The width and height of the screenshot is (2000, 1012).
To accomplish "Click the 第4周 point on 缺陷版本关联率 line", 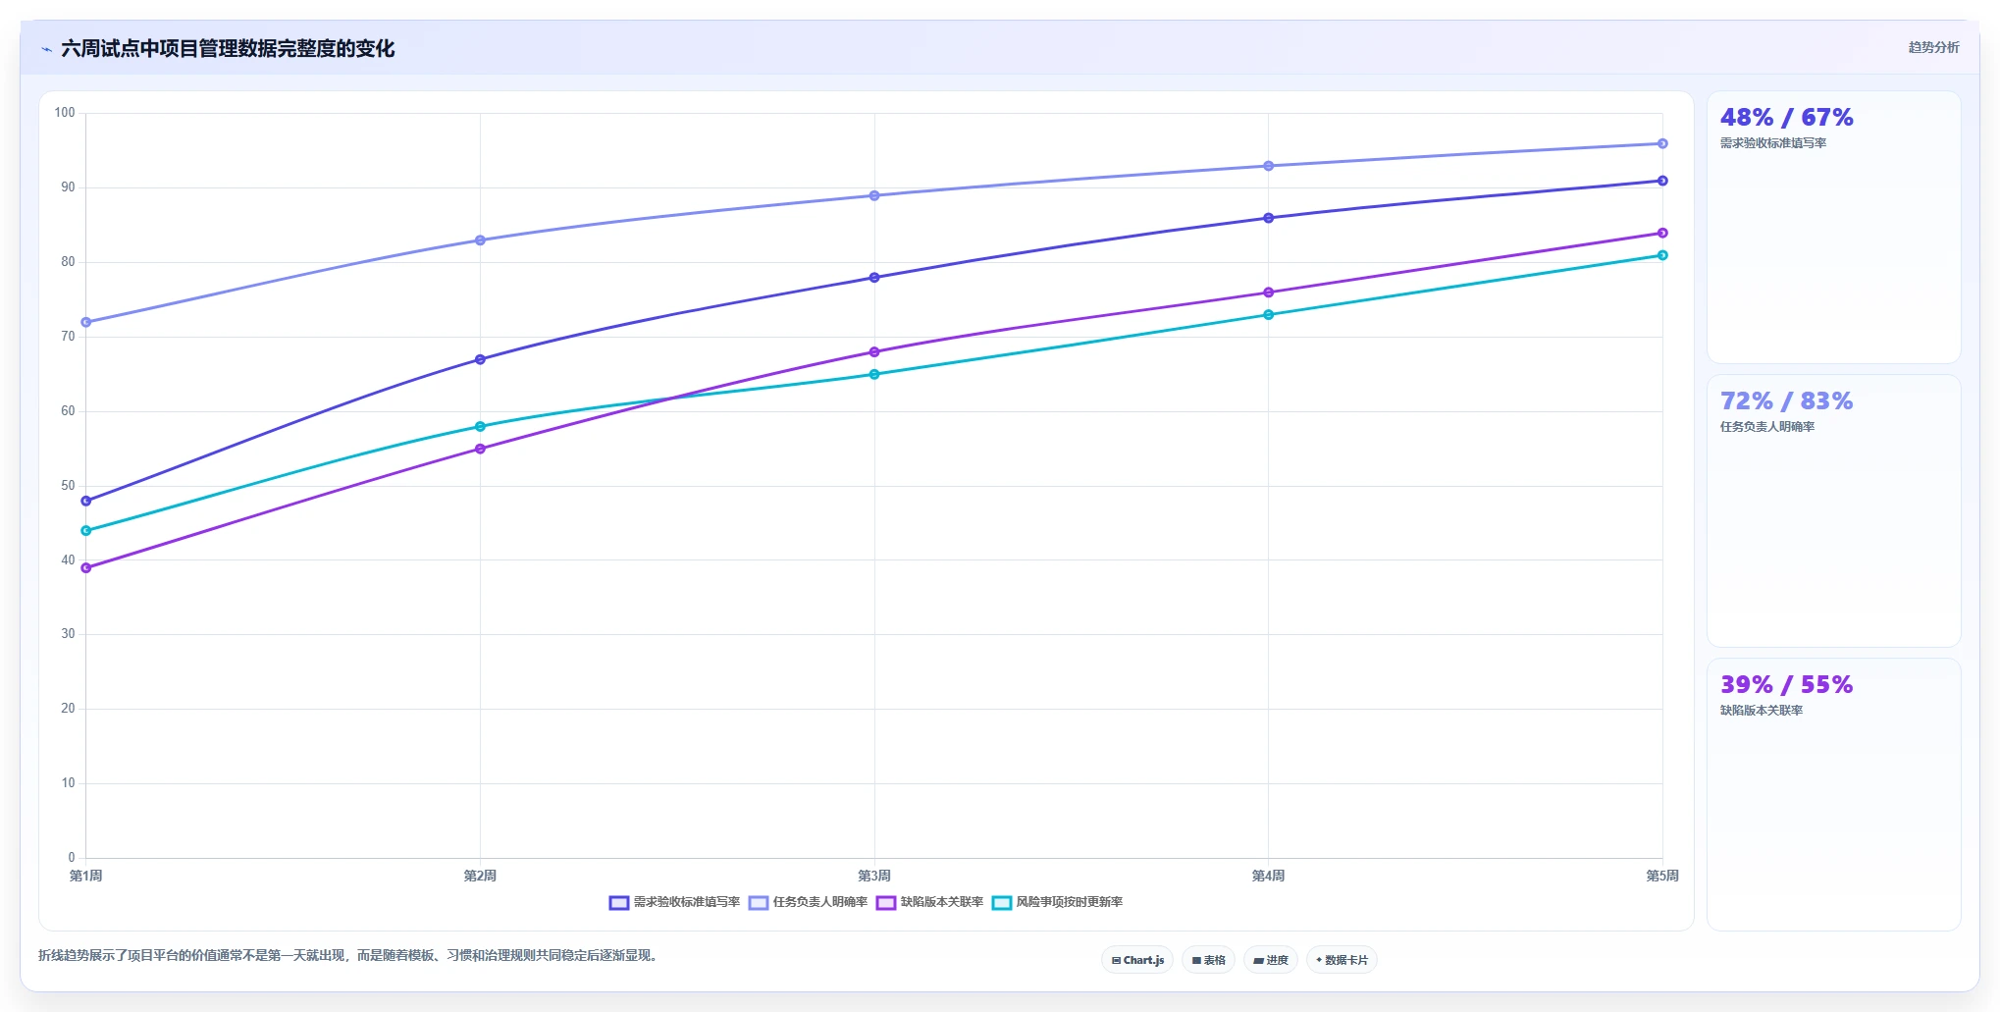I will point(1268,293).
